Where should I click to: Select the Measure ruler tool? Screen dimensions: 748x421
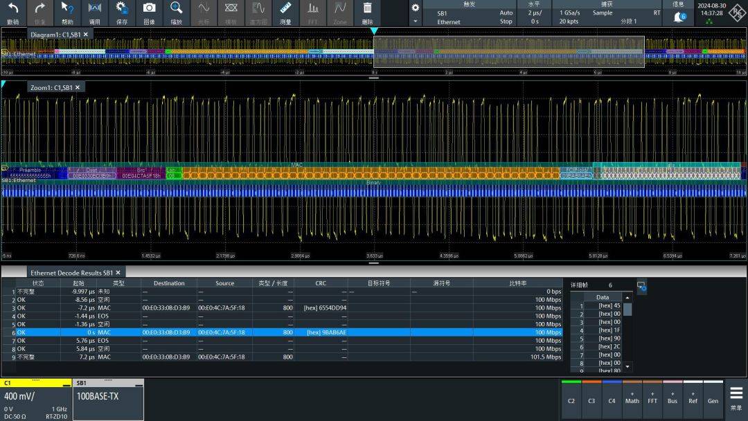point(285,10)
